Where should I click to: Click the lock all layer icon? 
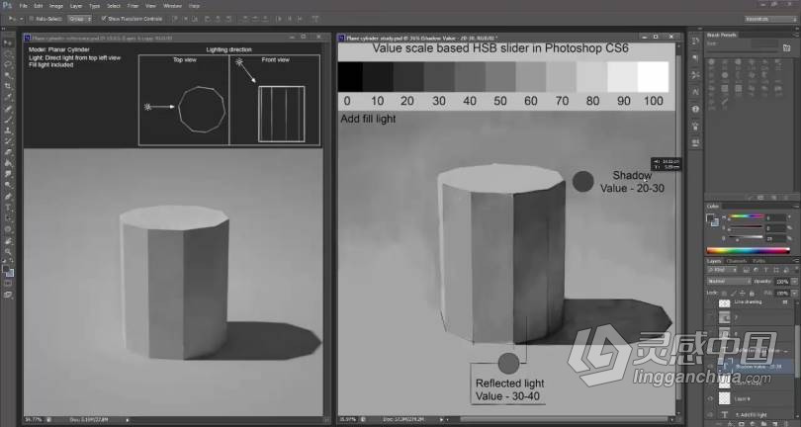751,294
